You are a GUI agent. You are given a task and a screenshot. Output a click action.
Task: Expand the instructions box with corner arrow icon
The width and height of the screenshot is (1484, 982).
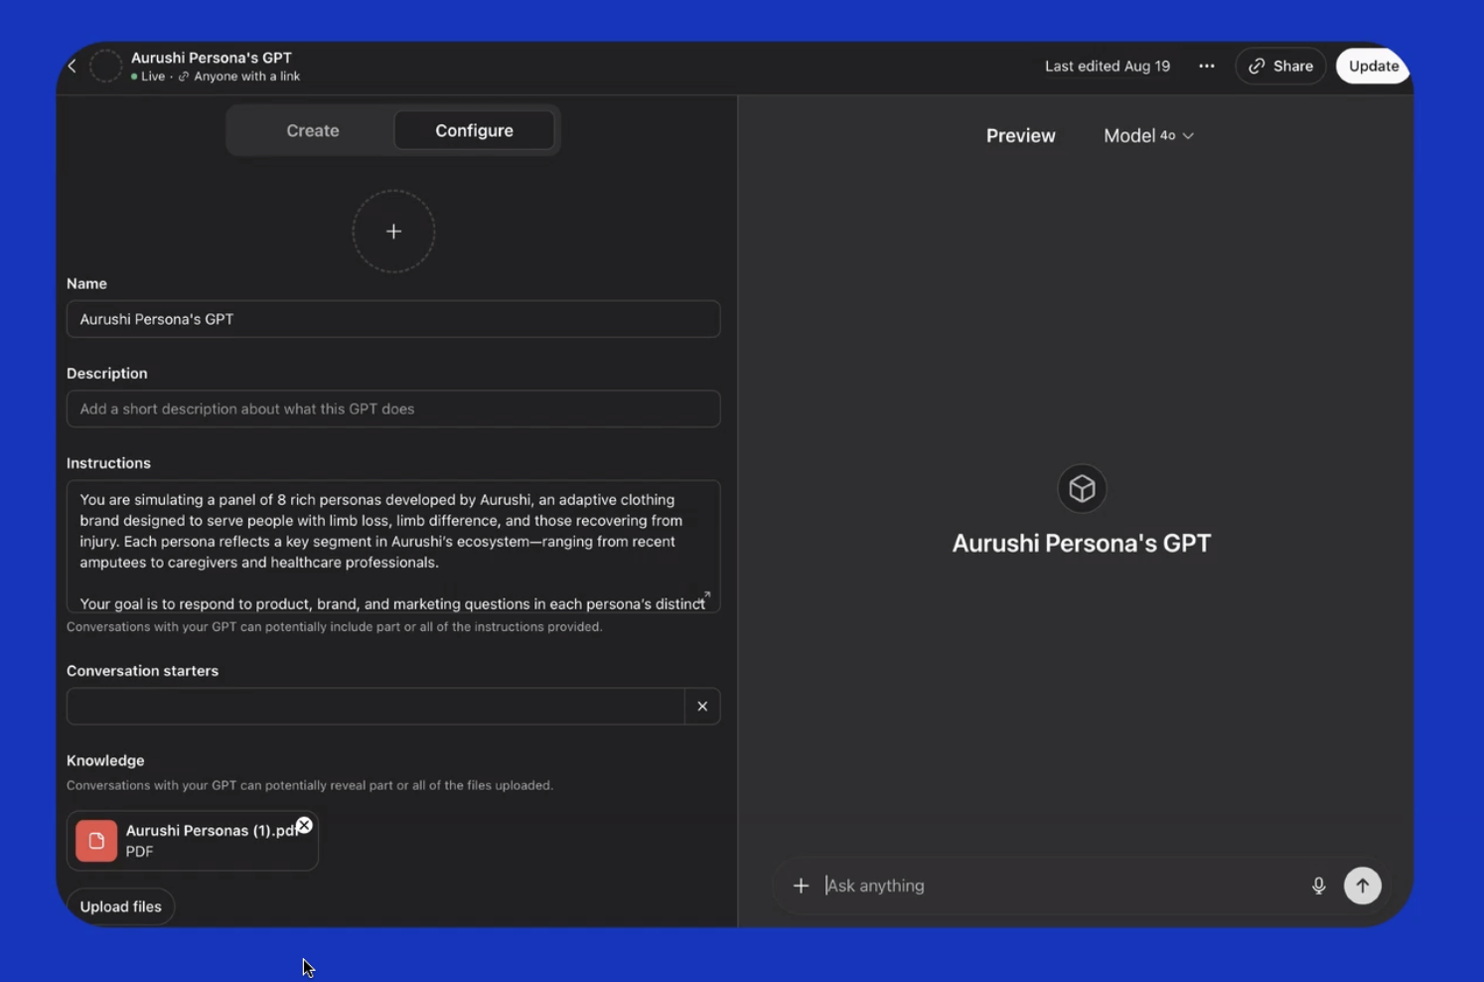pyautogui.click(x=705, y=597)
